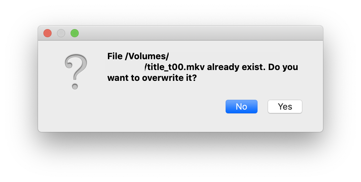
Task: Click the "File /Volumes/" path text
Action: (138, 56)
